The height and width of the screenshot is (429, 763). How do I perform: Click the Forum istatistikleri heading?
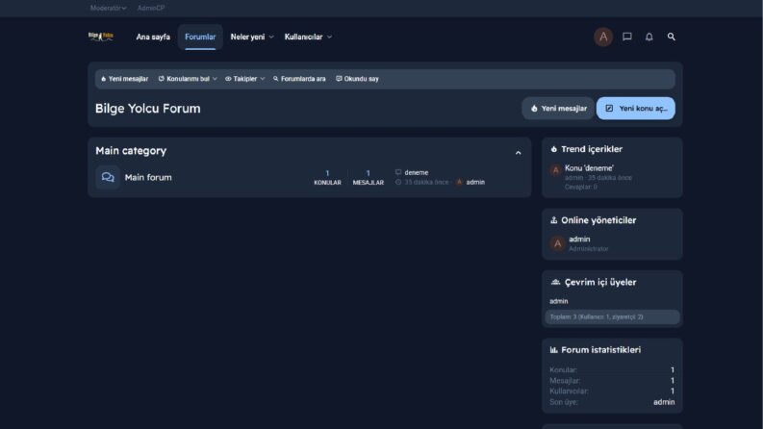[x=600, y=350]
